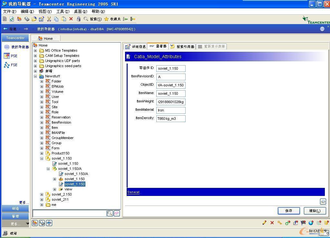330x238 pixels.
Task: Click the ItemMaterial field containing Iron
Action: click(171, 110)
